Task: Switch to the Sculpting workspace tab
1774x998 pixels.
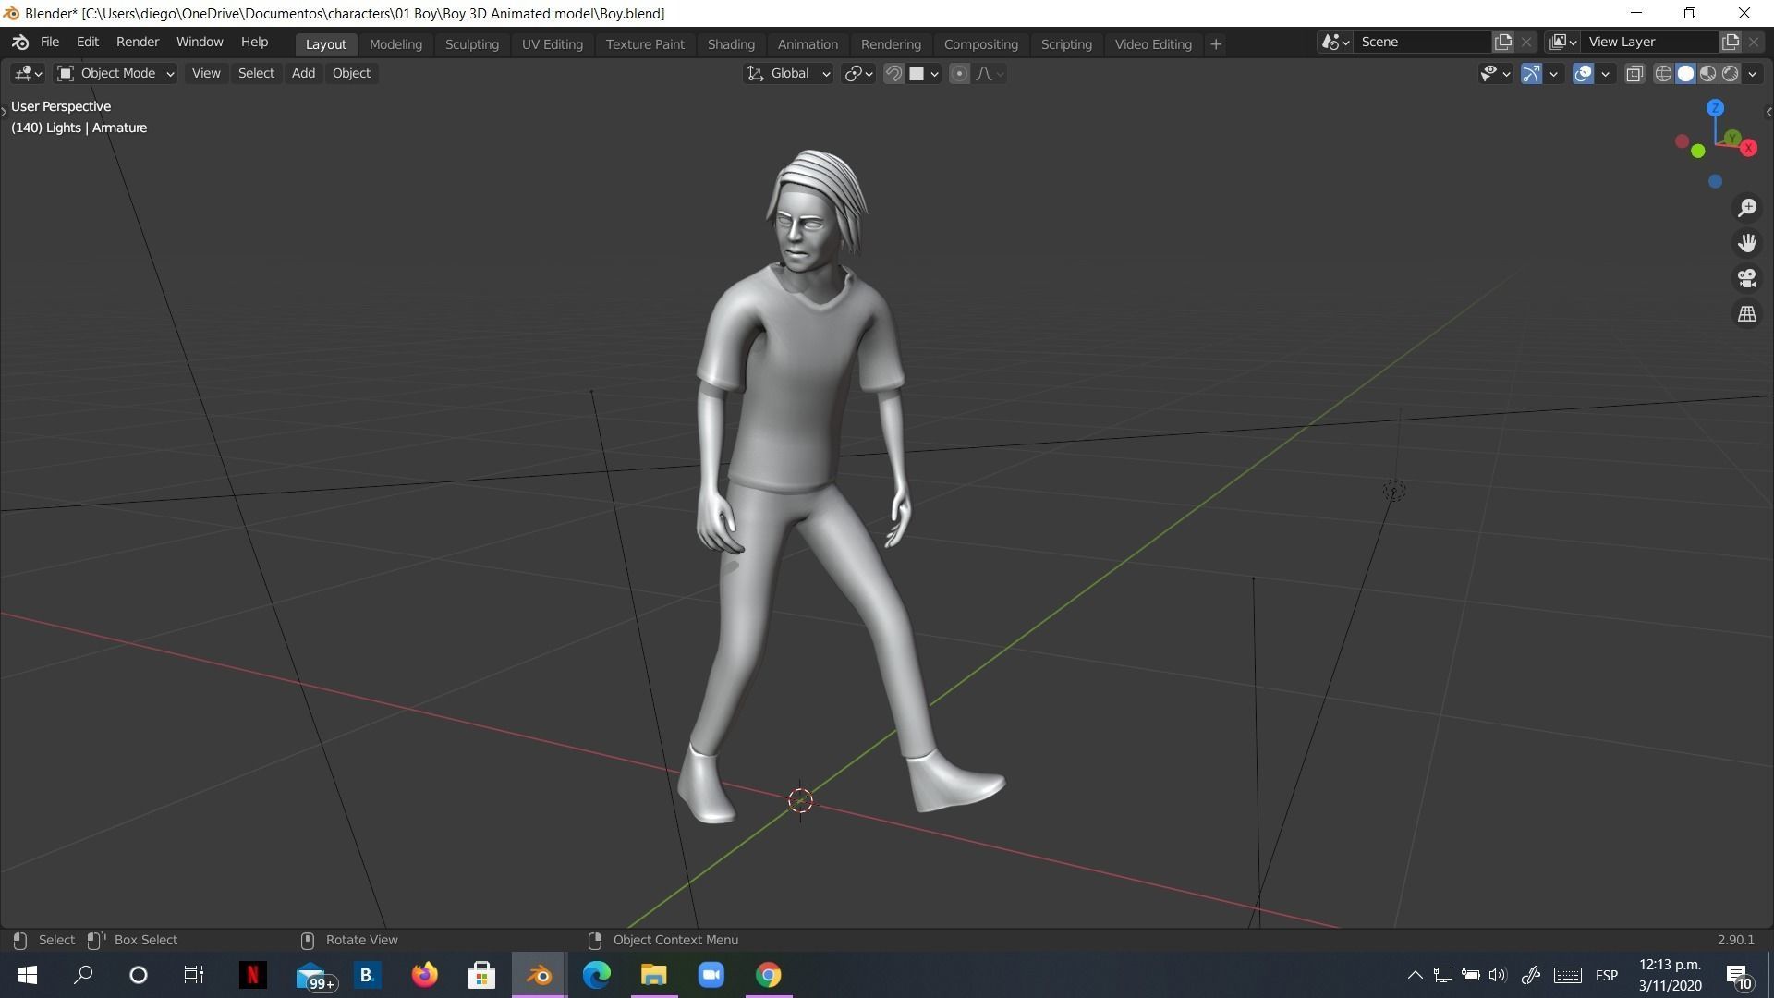Action: pyautogui.click(x=471, y=43)
